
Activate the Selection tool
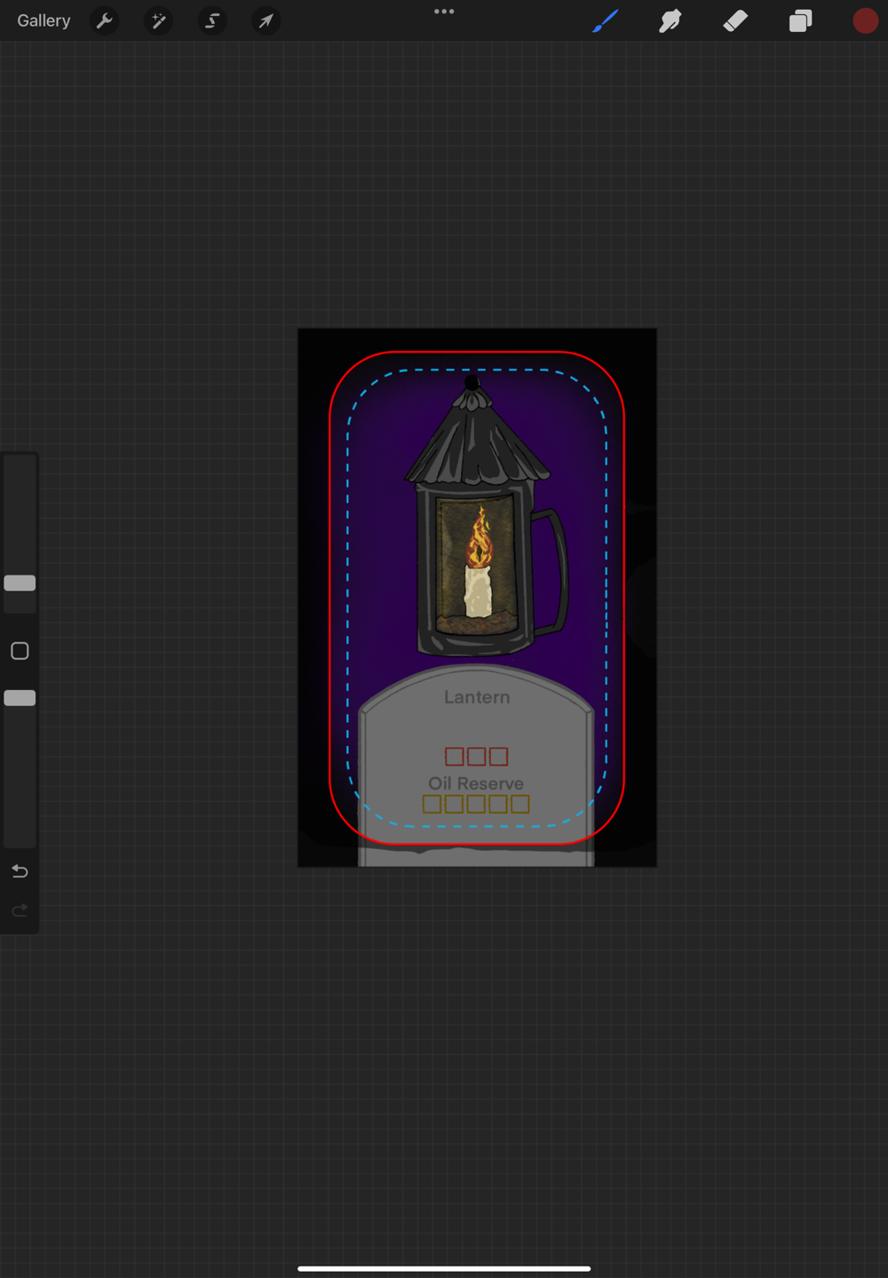pos(212,20)
